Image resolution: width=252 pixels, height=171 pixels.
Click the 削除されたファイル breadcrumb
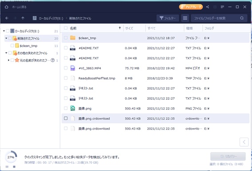click(80, 18)
